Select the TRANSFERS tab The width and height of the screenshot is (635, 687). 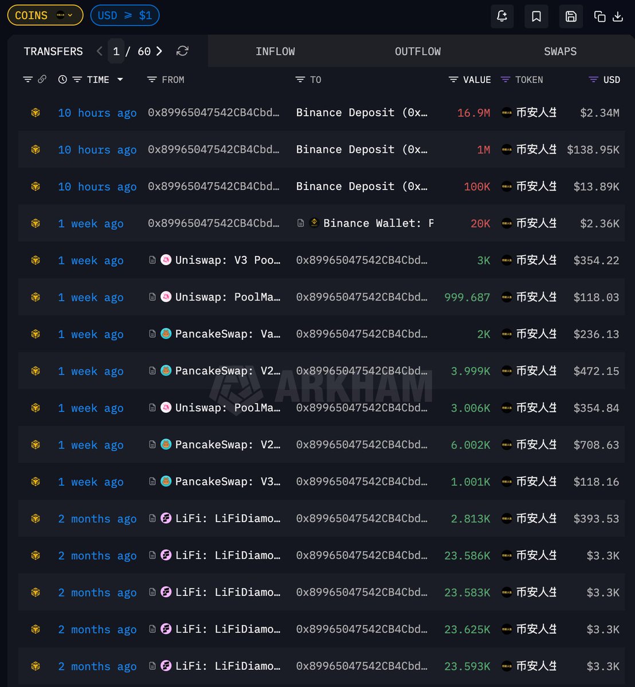point(53,52)
